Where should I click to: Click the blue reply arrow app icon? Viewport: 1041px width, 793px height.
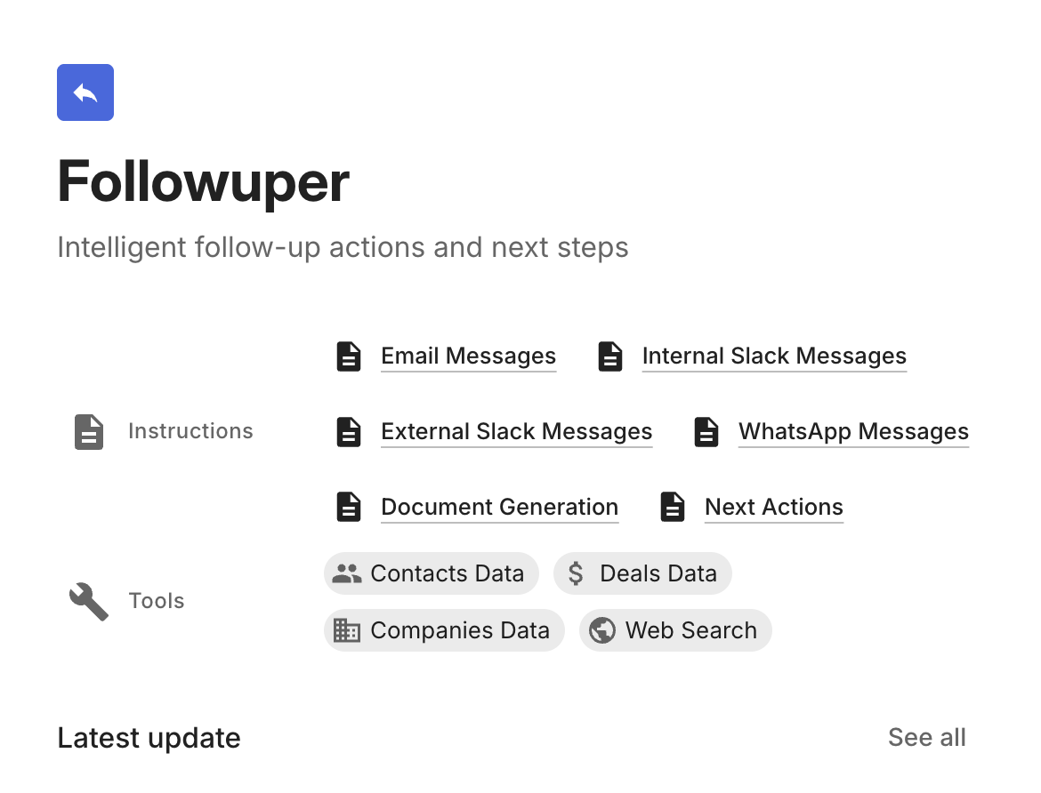85,92
